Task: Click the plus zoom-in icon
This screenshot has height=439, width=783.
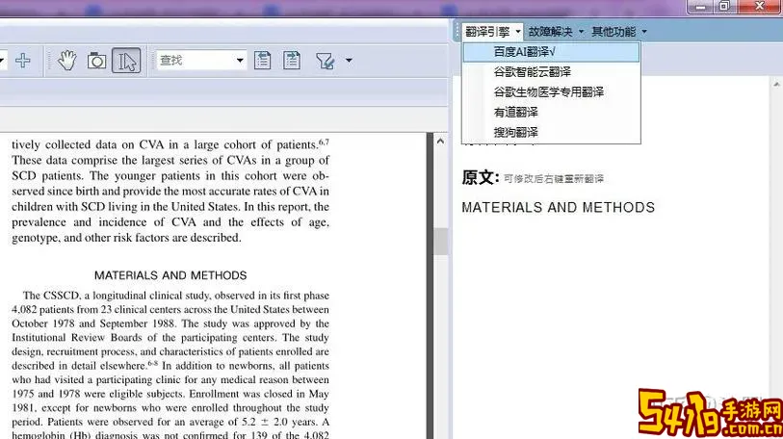Action: click(x=22, y=61)
